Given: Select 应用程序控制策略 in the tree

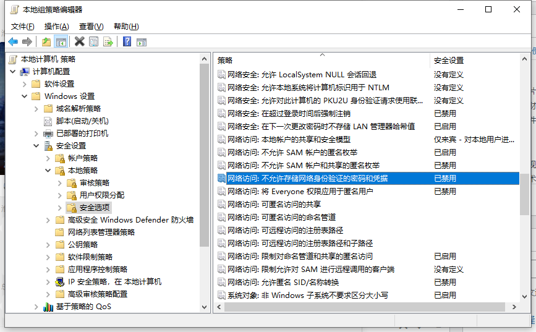Looking at the screenshot, I should point(98,269).
